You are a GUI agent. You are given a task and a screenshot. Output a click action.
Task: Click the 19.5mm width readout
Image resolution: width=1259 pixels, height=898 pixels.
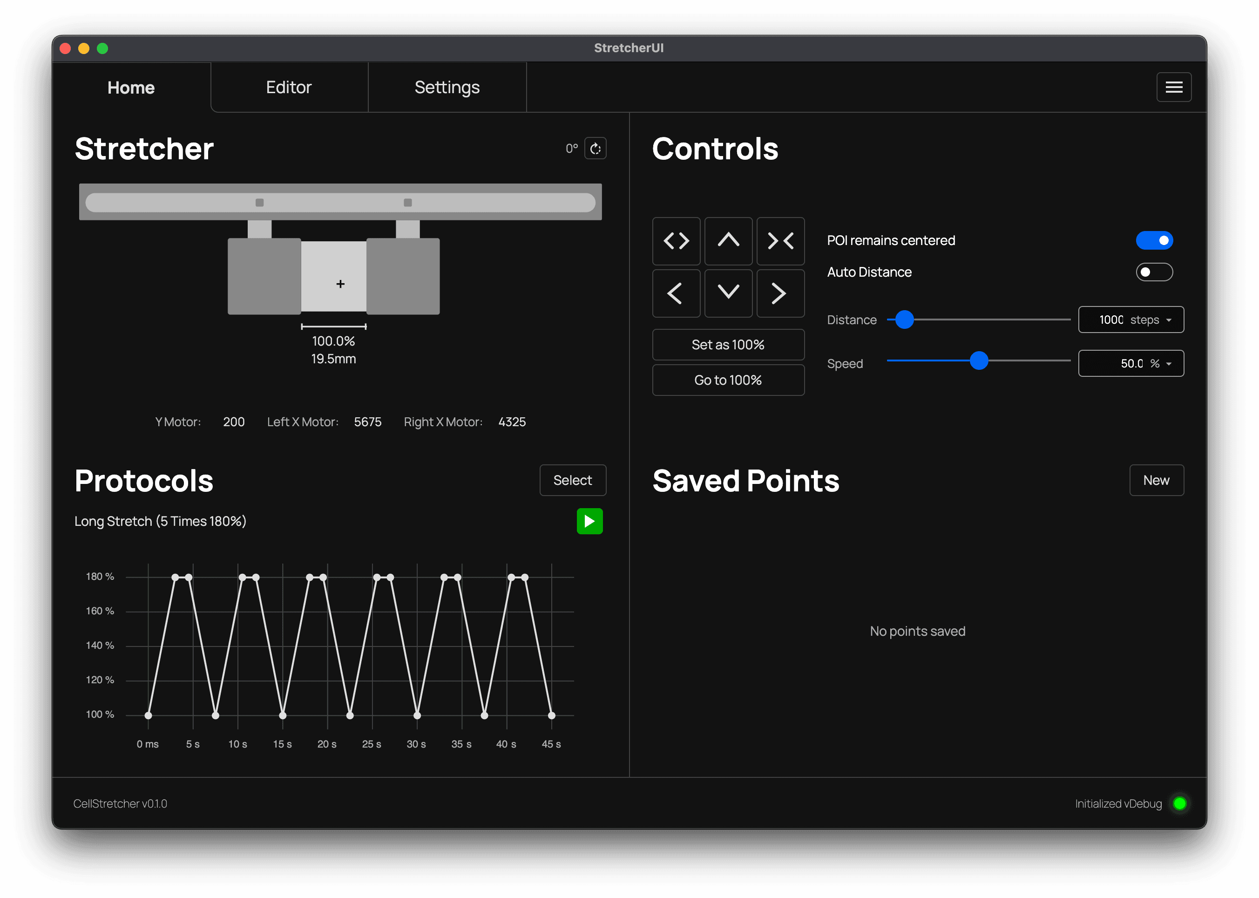tap(333, 359)
